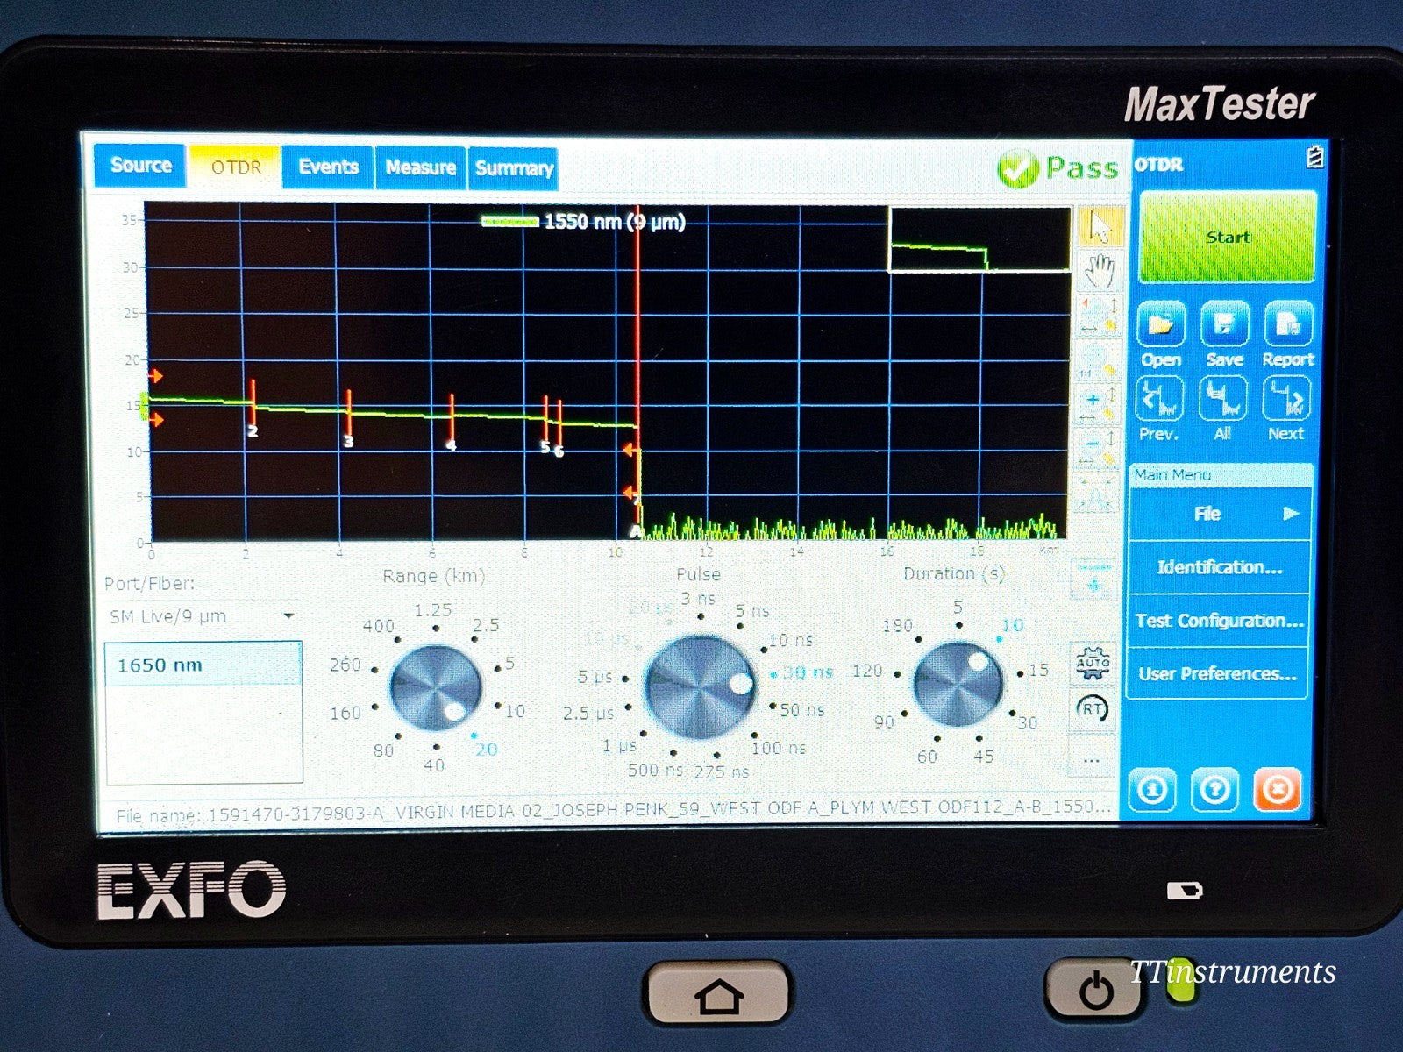Set Pulse dial to 100 ns
The height and width of the screenshot is (1052, 1403).
(x=779, y=748)
